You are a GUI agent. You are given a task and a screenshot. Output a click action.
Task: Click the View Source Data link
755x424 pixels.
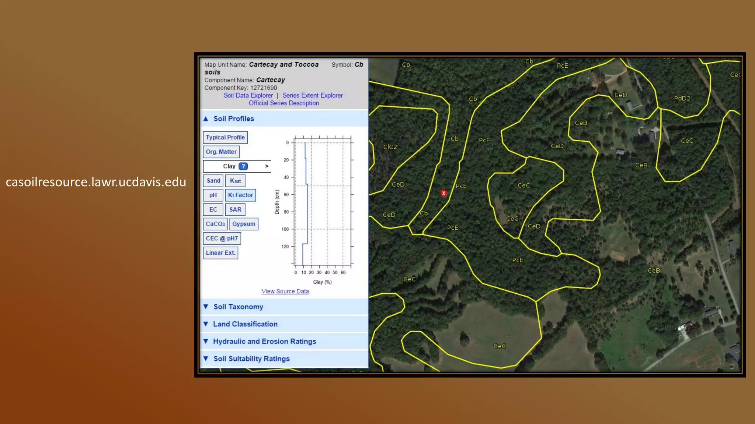click(x=285, y=291)
